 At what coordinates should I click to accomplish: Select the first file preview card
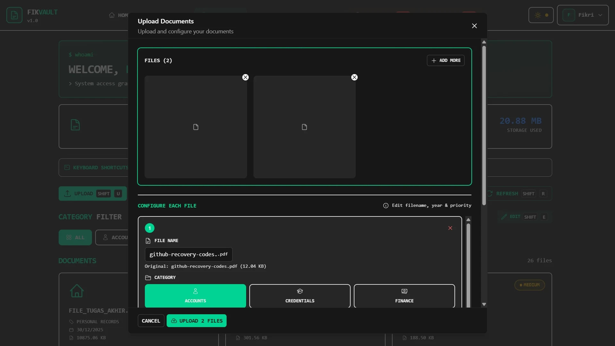[195, 127]
